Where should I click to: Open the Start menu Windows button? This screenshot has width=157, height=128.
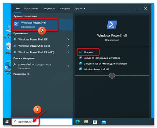(x=7, y=122)
